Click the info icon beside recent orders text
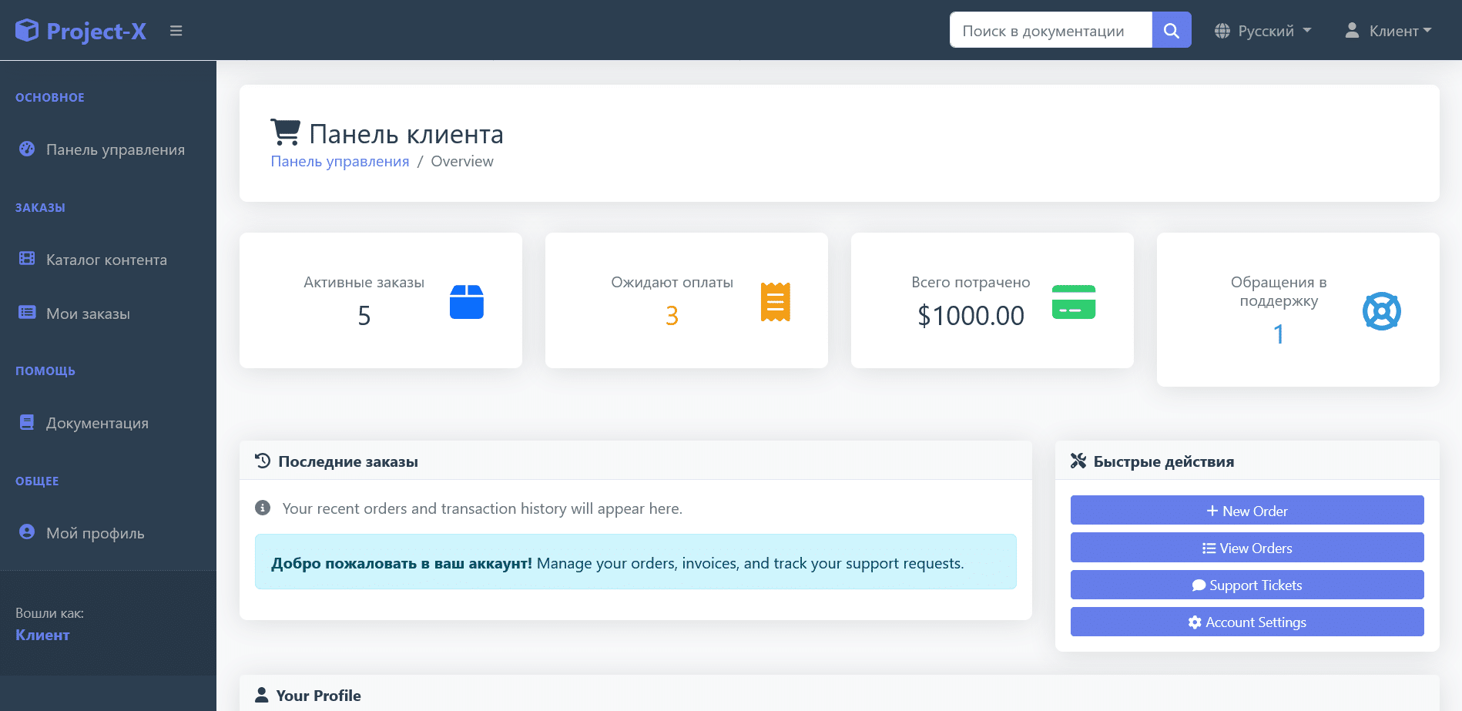 pyautogui.click(x=263, y=508)
